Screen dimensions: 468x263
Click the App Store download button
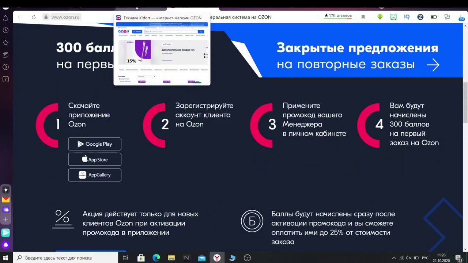95,159
